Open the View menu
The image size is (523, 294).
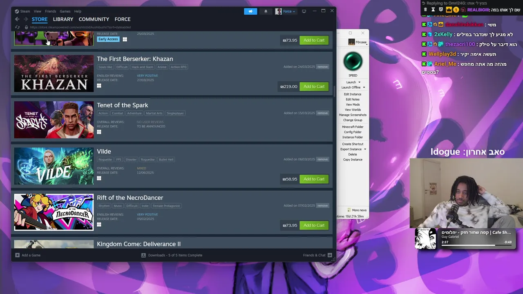tap(37, 11)
